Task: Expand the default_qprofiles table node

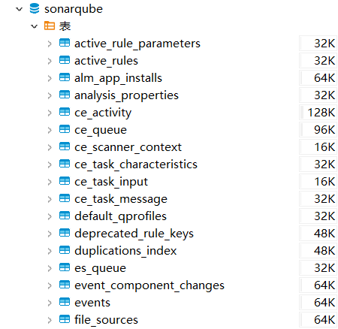Action: [x=50, y=216]
